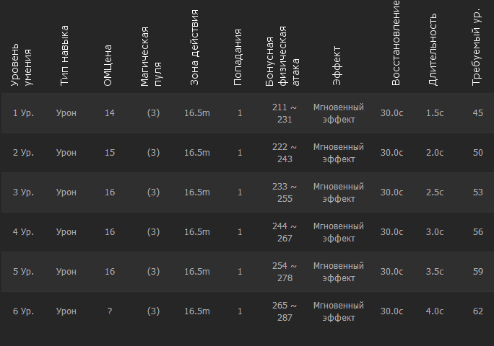Select the "ОМЦена" column header
The width and height of the screenshot is (494, 346).
[x=108, y=69]
